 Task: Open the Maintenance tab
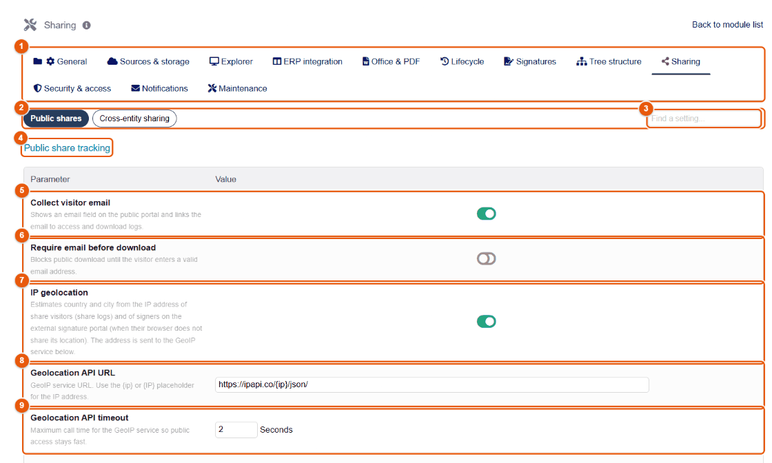pyautogui.click(x=237, y=89)
